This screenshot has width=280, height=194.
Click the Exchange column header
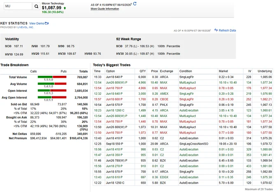[x=166, y=71]
